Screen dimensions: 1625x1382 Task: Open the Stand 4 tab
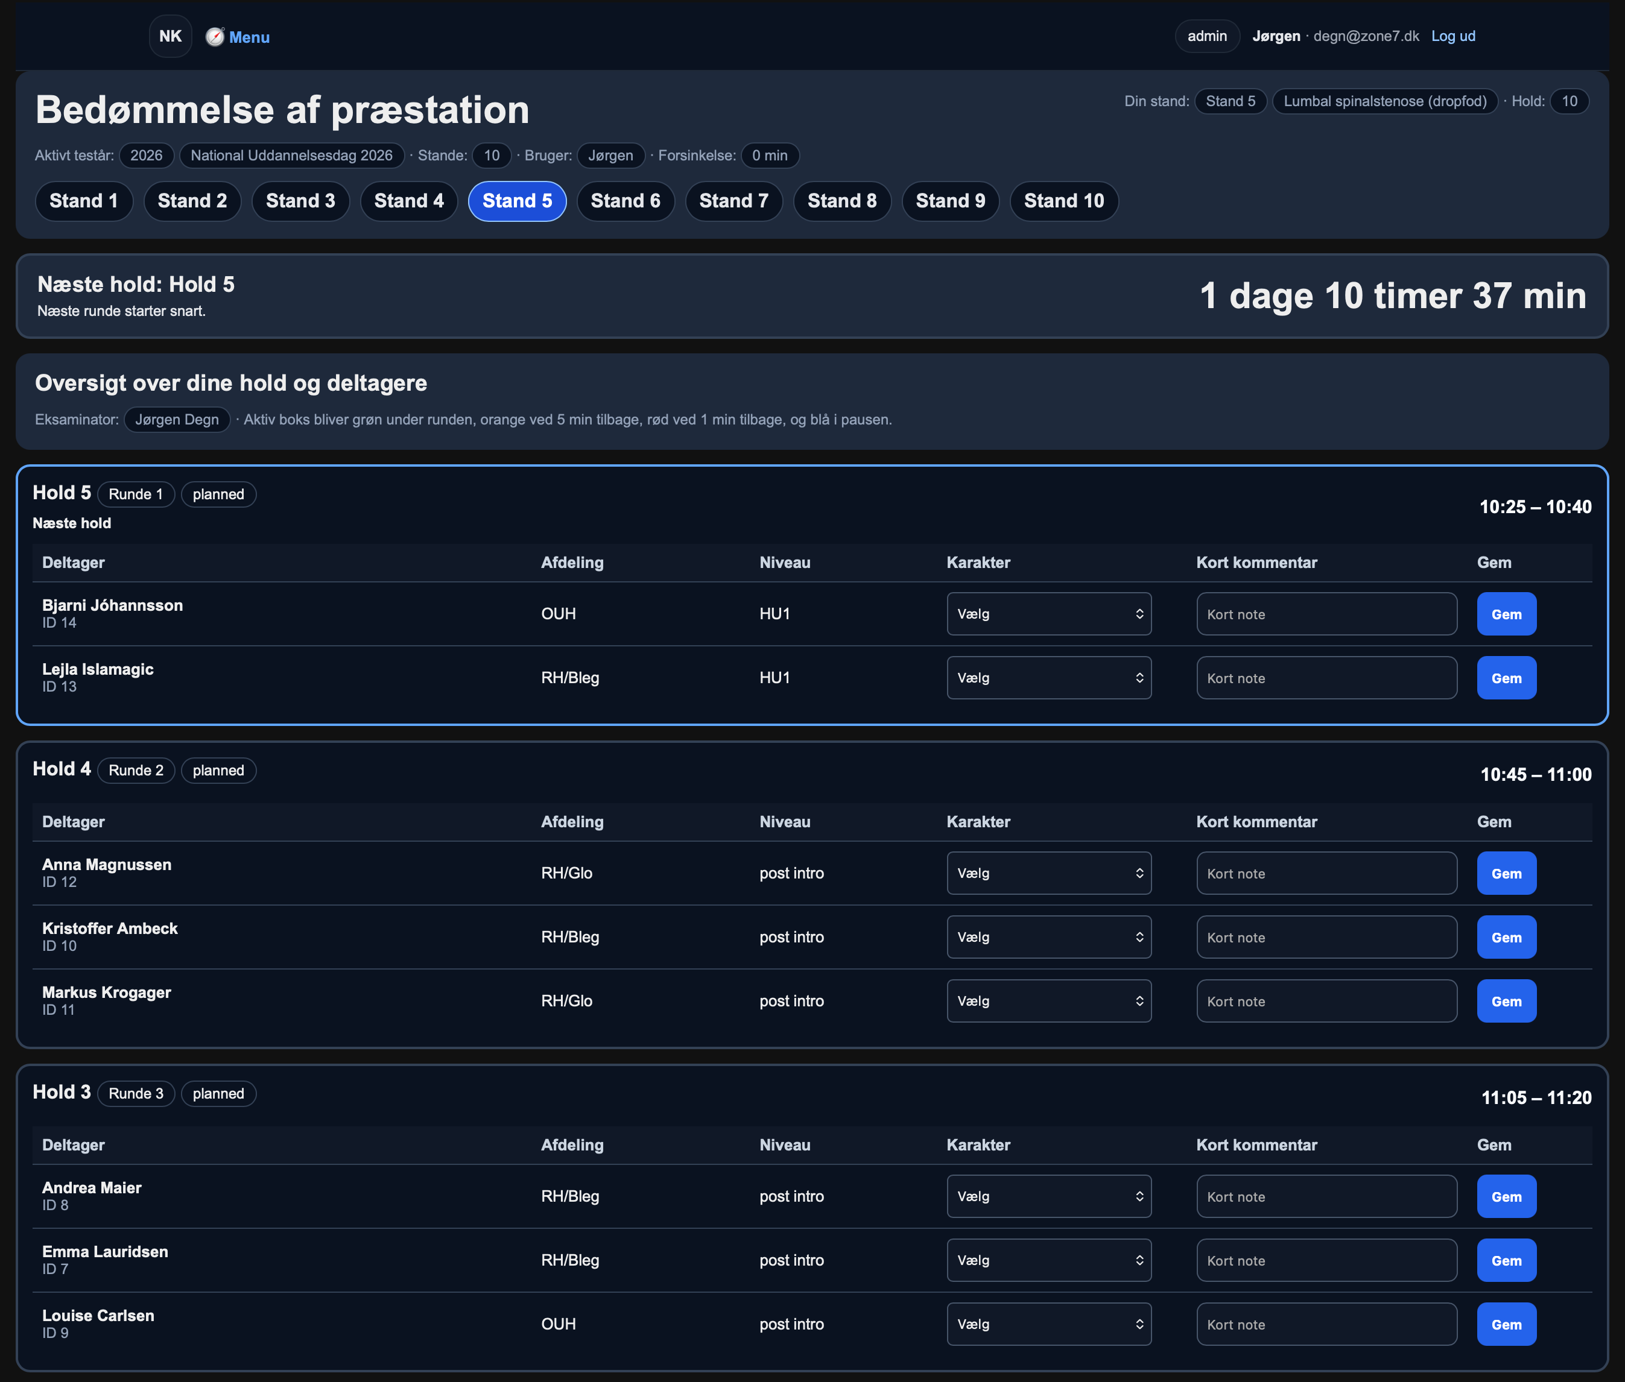(x=409, y=201)
